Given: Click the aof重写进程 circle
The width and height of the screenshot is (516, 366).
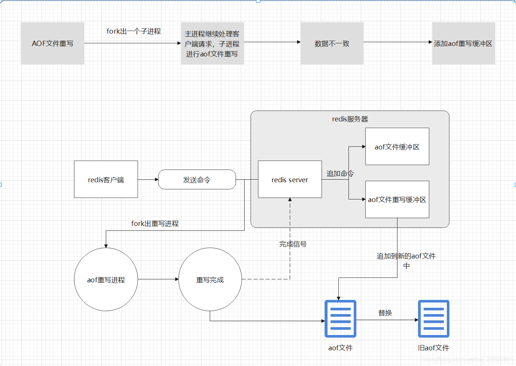Looking at the screenshot, I should click(106, 279).
